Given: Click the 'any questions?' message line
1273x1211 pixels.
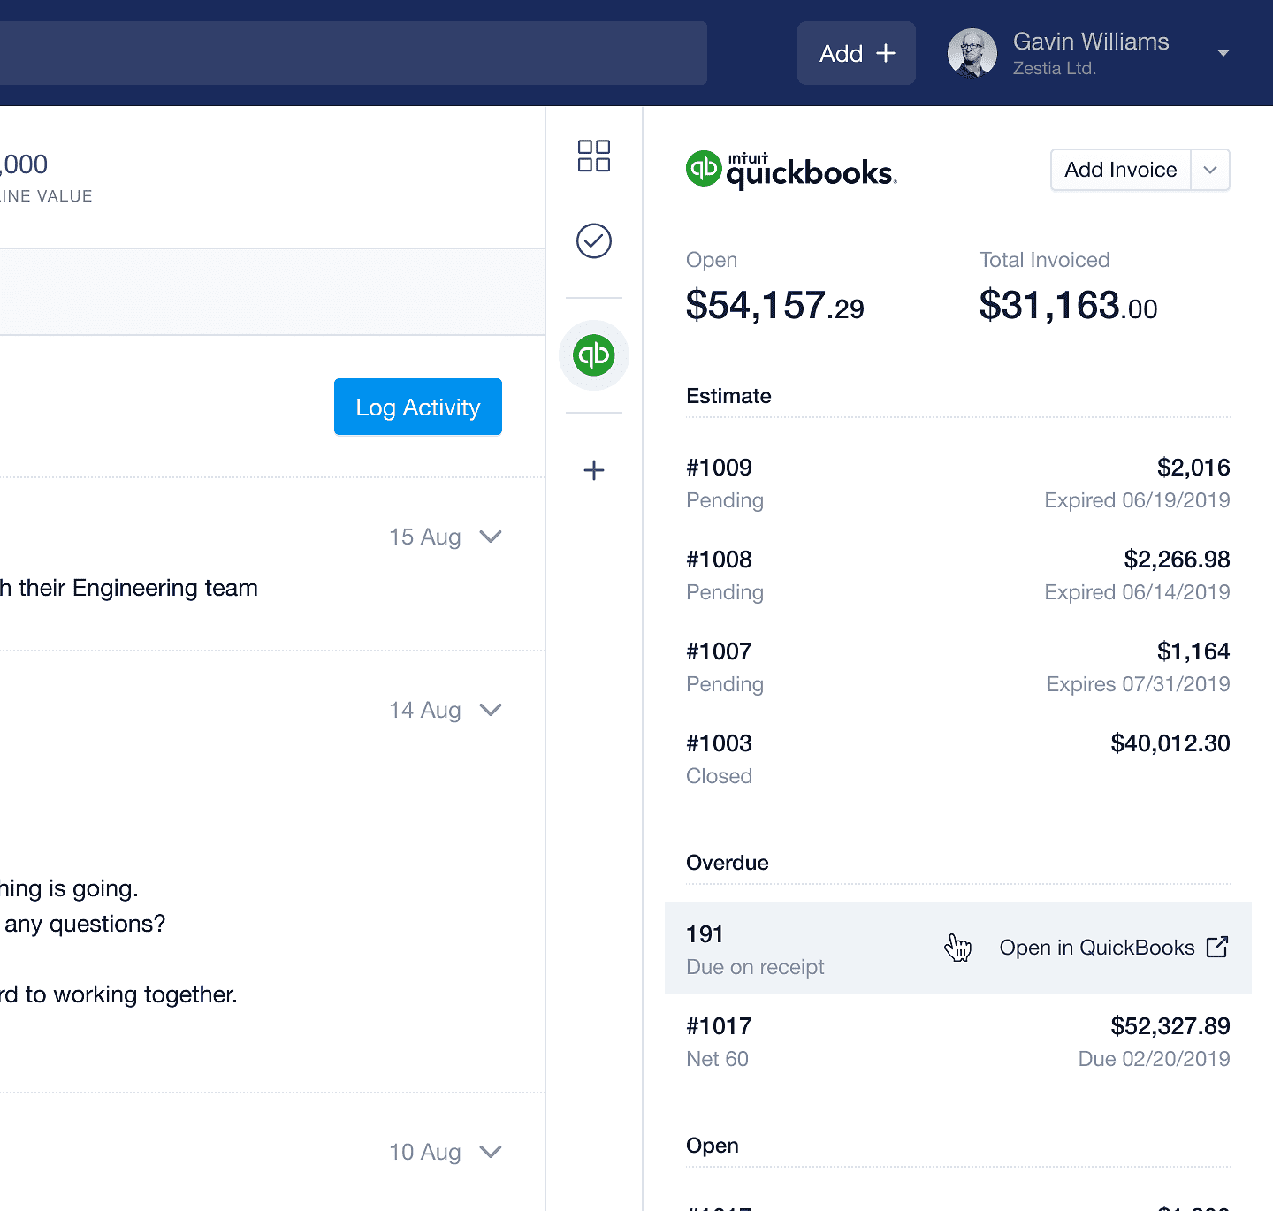Looking at the screenshot, I should coord(83,924).
